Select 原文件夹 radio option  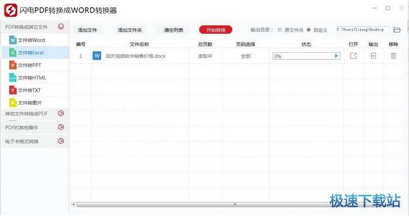tap(280, 30)
